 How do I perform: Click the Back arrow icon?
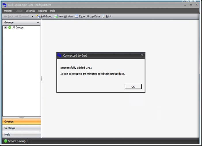(x=5, y=16)
